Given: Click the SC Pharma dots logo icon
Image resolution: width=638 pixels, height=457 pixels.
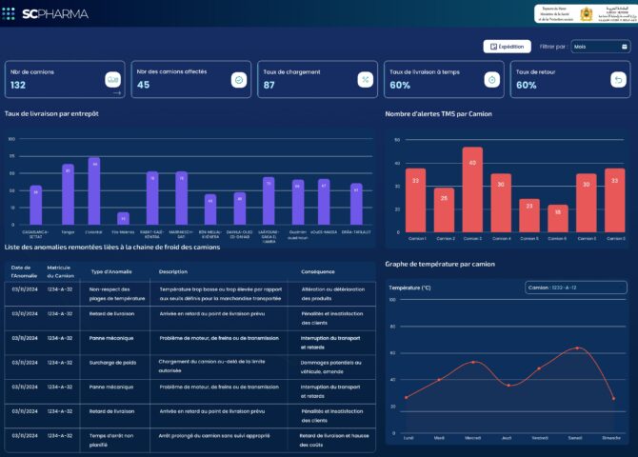Looking at the screenshot, I should 9,12.
